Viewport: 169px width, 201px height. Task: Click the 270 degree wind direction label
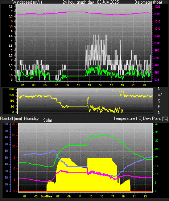click(12, 95)
